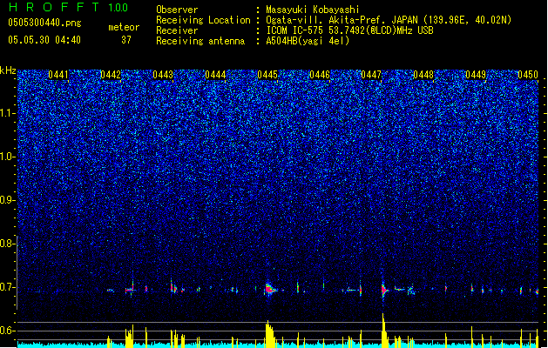Click the 0447 time marker
Screen dimensions: 548x348
pyautogui.click(x=371, y=75)
